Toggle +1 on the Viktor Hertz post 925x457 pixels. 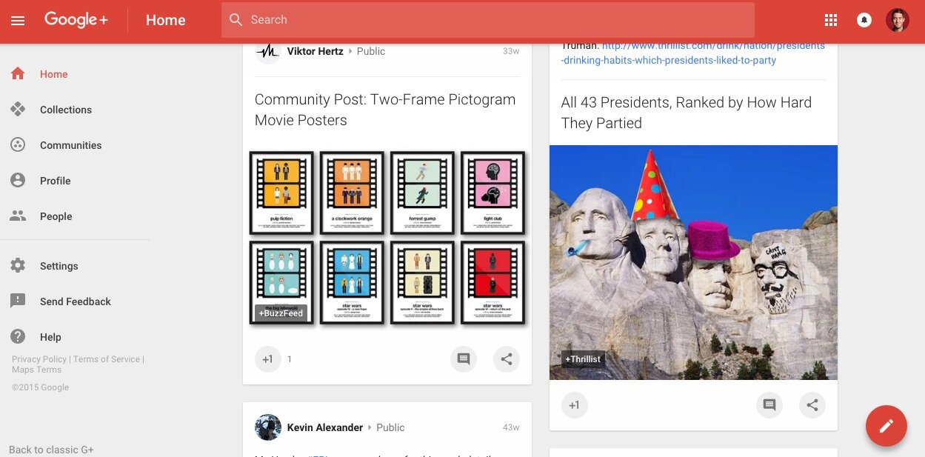coord(267,359)
